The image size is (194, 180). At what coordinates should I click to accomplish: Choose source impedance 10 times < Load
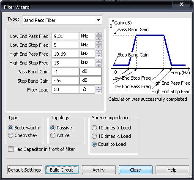[x=111, y=136]
